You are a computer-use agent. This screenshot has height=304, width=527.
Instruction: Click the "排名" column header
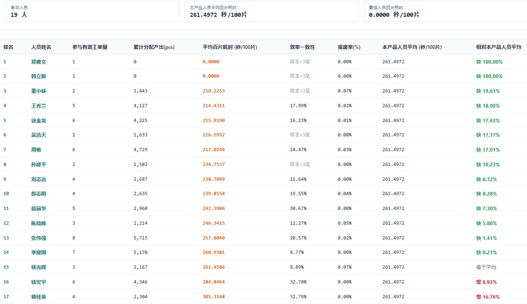pyautogui.click(x=8, y=47)
